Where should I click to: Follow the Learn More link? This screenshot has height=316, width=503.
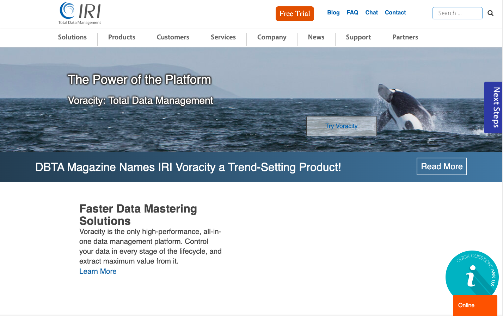[x=98, y=271]
